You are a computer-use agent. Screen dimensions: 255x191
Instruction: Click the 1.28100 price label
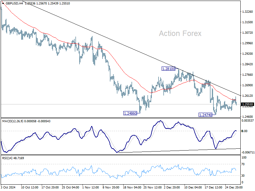(169, 69)
